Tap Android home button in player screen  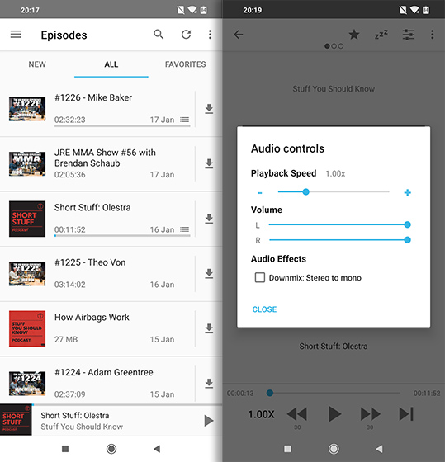(334, 449)
